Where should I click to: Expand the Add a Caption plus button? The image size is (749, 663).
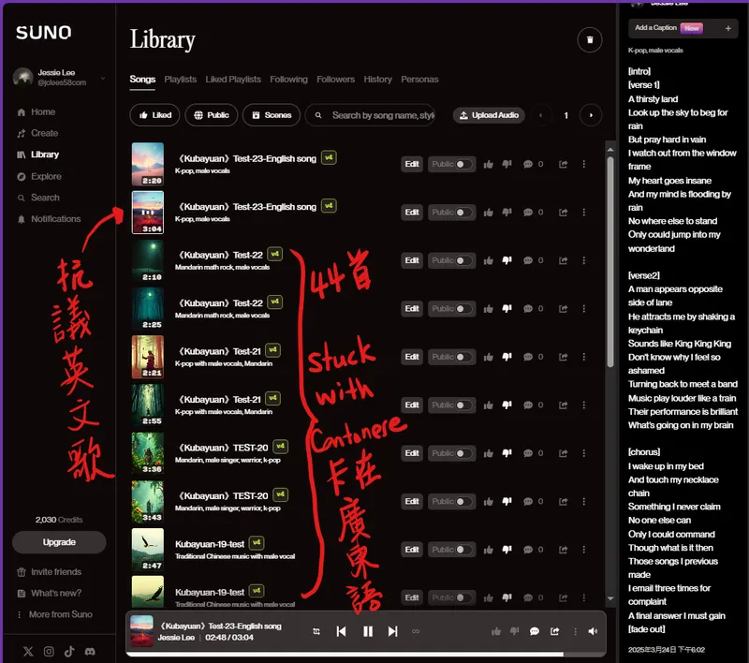[x=728, y=29]
